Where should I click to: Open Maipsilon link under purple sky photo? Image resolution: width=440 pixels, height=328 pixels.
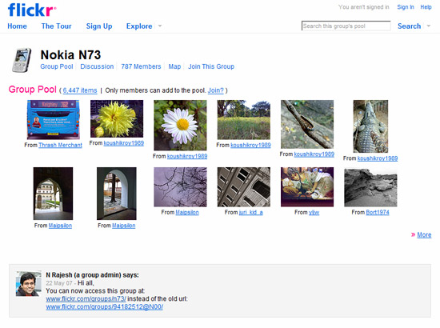(187, 213)
